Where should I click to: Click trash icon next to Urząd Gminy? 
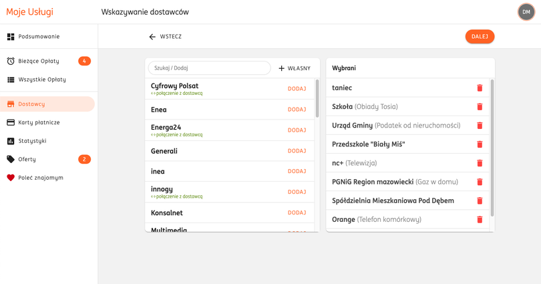(x=480, y=126)
